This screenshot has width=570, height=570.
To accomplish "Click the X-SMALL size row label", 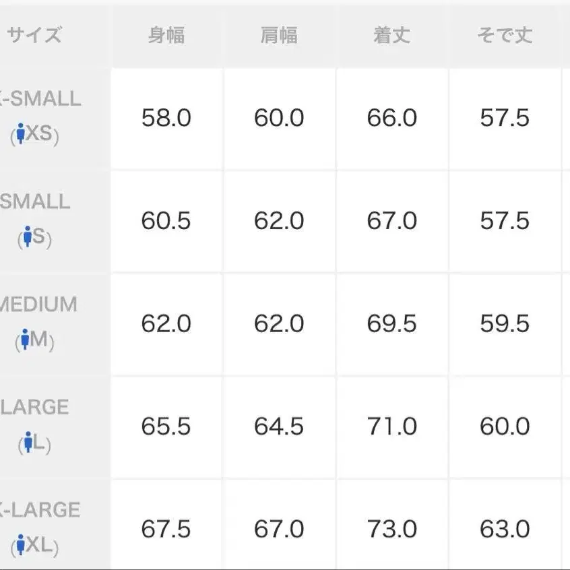I will pyautogui.click(x=40, y=100).
